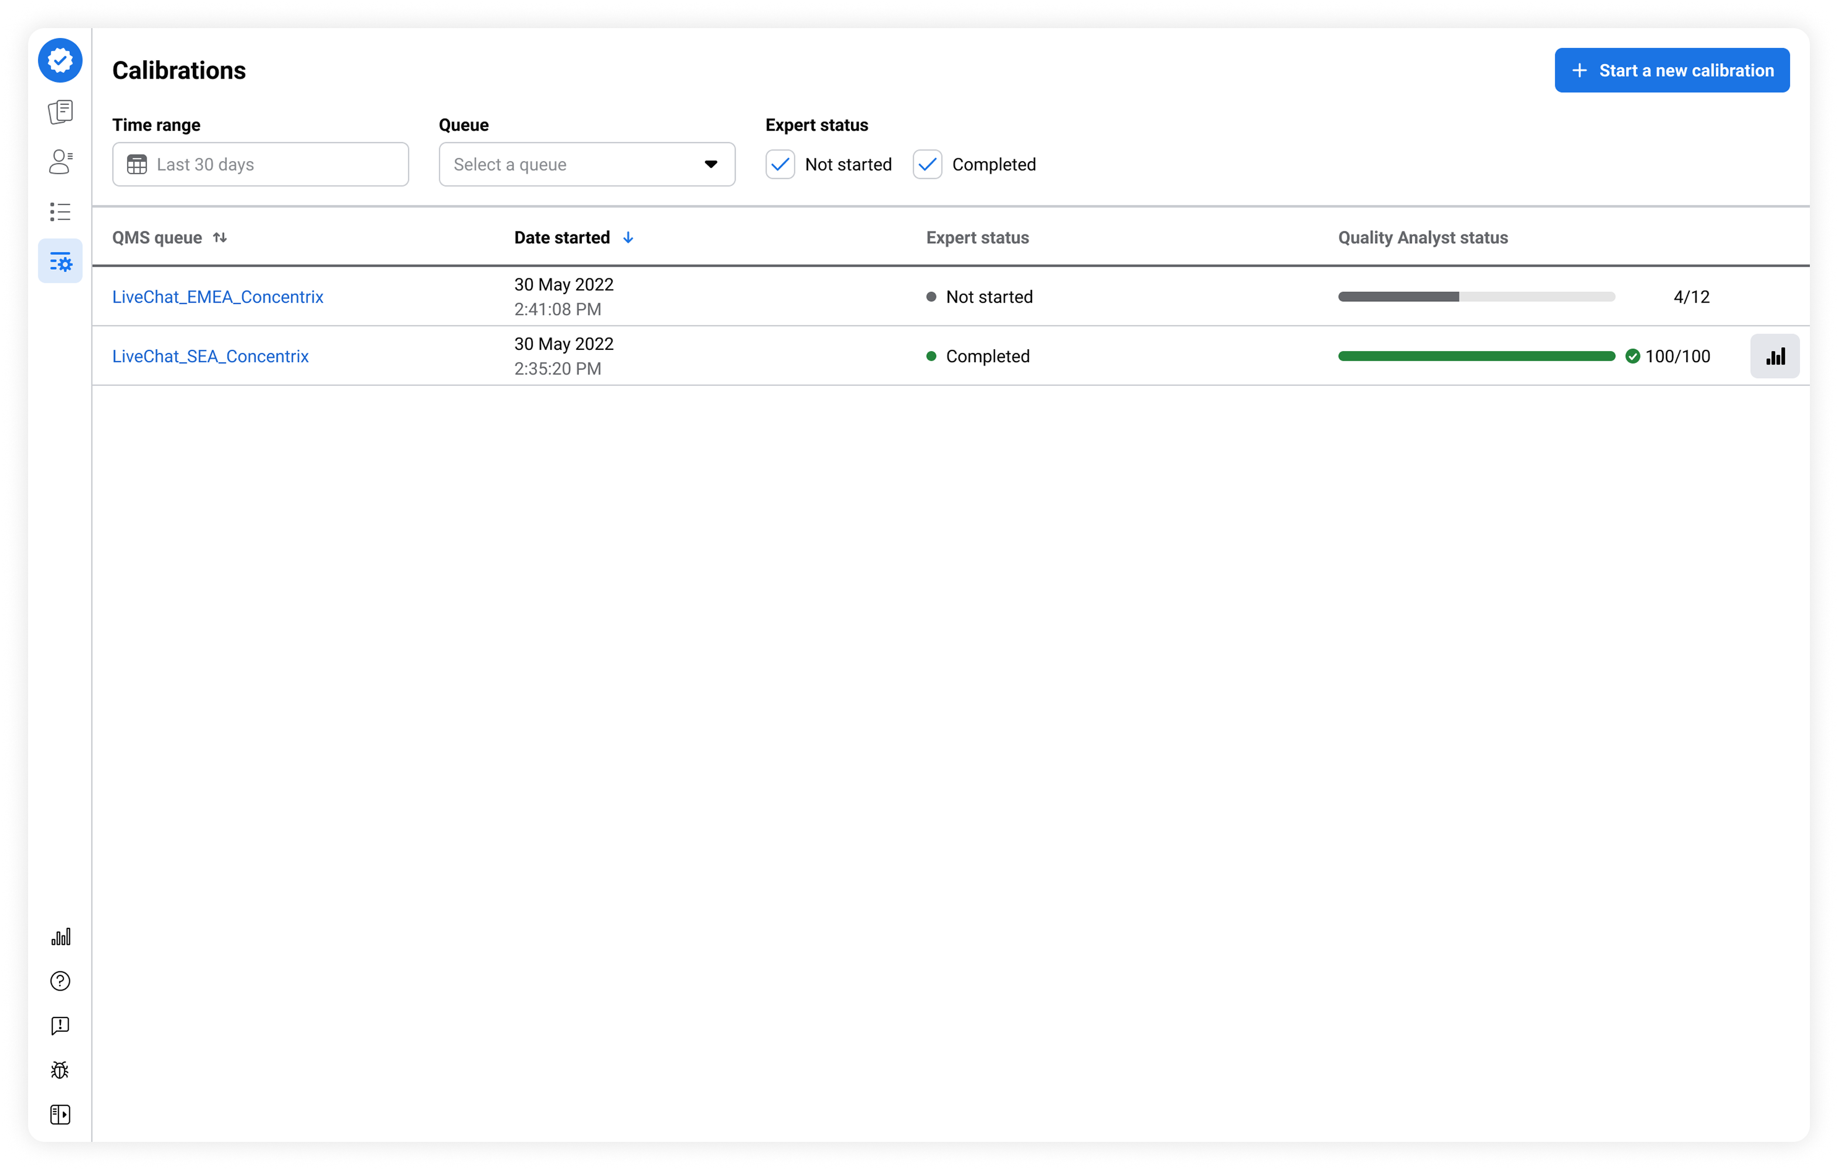Report a bug via the bug icon

pyautogui.click(x=60, y=1070)
